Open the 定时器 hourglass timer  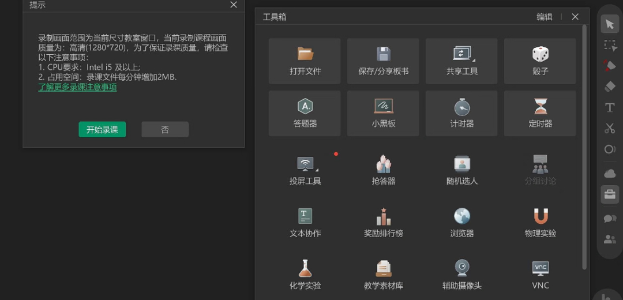[x=540, y=113]
